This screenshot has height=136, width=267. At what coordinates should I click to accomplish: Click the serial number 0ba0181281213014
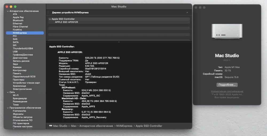click(x=96, y=69)
